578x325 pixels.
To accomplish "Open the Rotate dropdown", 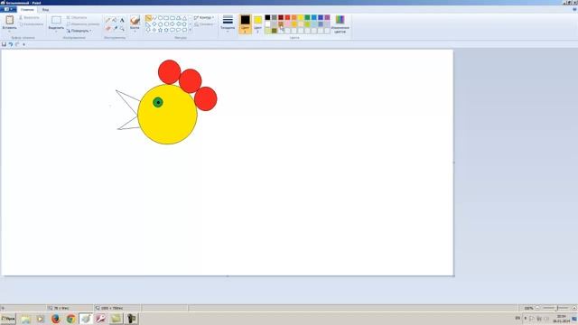I will (79, 31).
